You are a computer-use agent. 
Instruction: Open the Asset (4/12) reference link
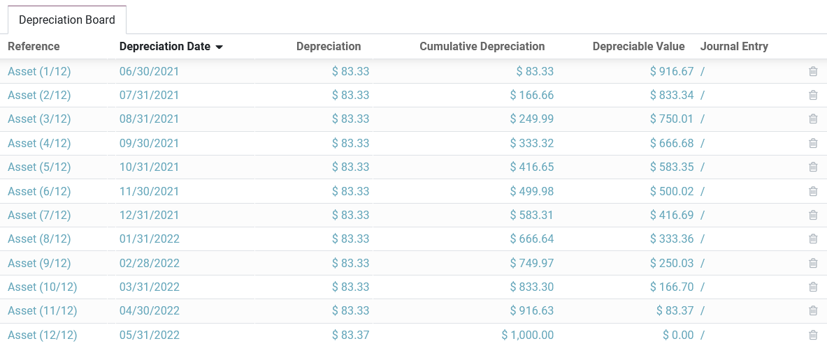39,143
